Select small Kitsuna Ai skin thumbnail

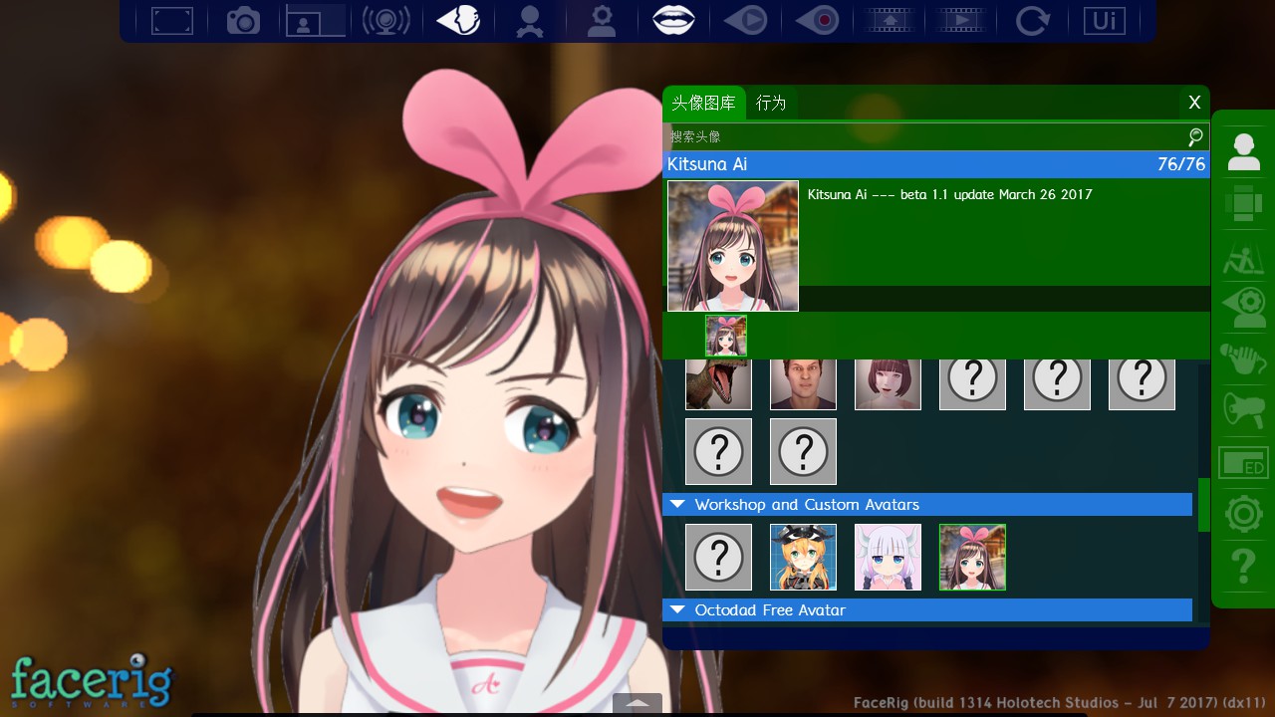(726, 336)
